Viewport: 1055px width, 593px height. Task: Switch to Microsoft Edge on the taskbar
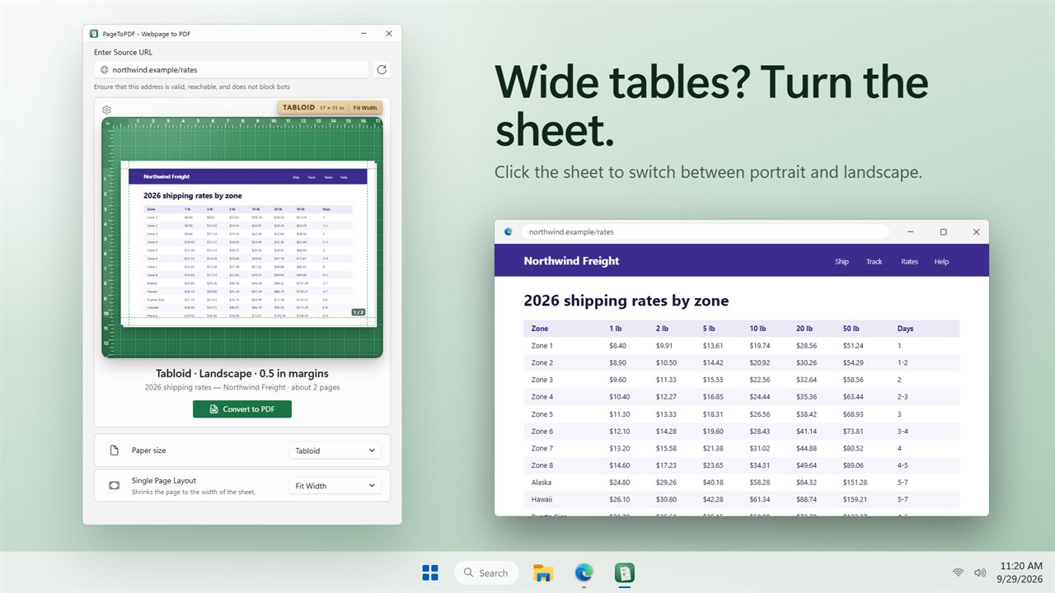584,572
